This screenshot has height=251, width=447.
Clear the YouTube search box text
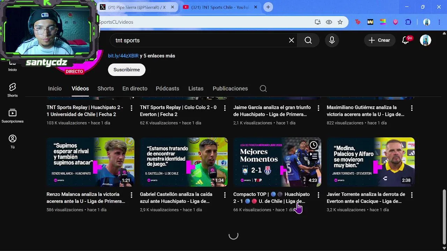[x=292, y=40]
